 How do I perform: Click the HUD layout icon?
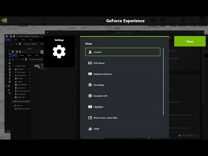(90, 63)
